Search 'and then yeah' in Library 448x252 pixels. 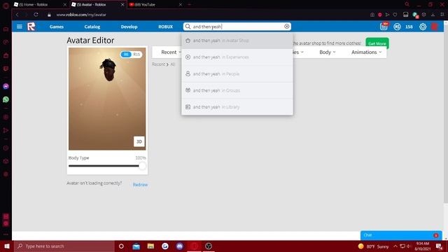pyautogui.click(x=237, y=107)
